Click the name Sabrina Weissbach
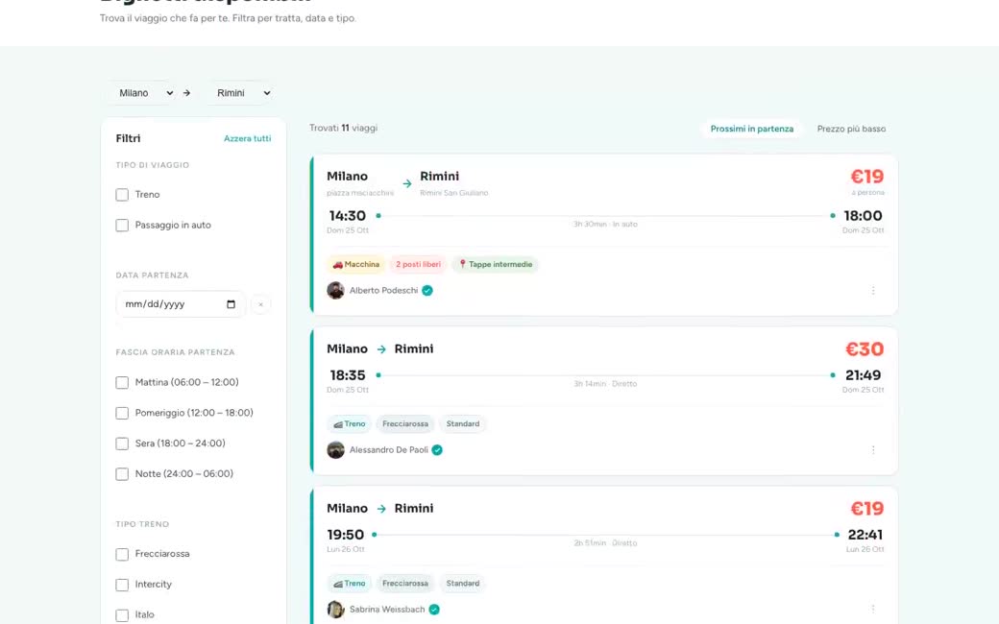The width and height of the screenshot is (999, 624). click(387, 610)
